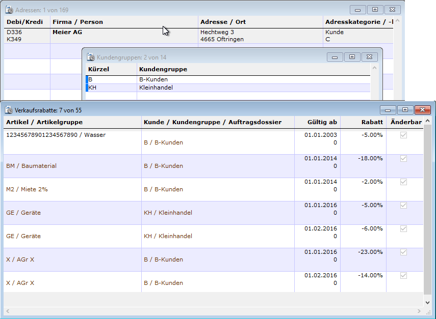
Task: Sort by the Gültig ab column header
Action: click(317, 122)
